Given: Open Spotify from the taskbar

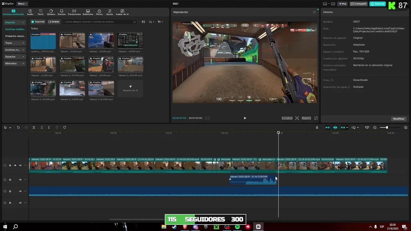Looking at the screenshot, I should point(237,227).
